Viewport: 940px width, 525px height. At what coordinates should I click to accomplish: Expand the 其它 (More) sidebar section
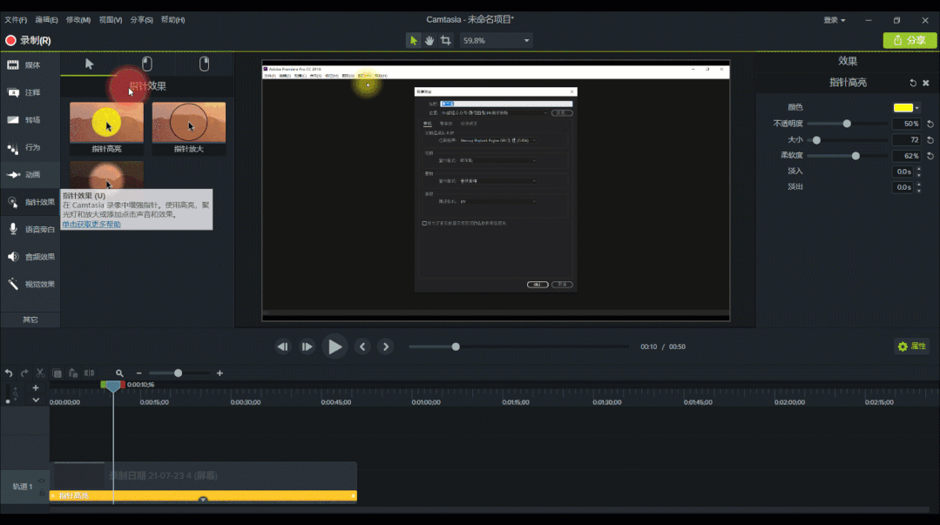tap(30, 320)
